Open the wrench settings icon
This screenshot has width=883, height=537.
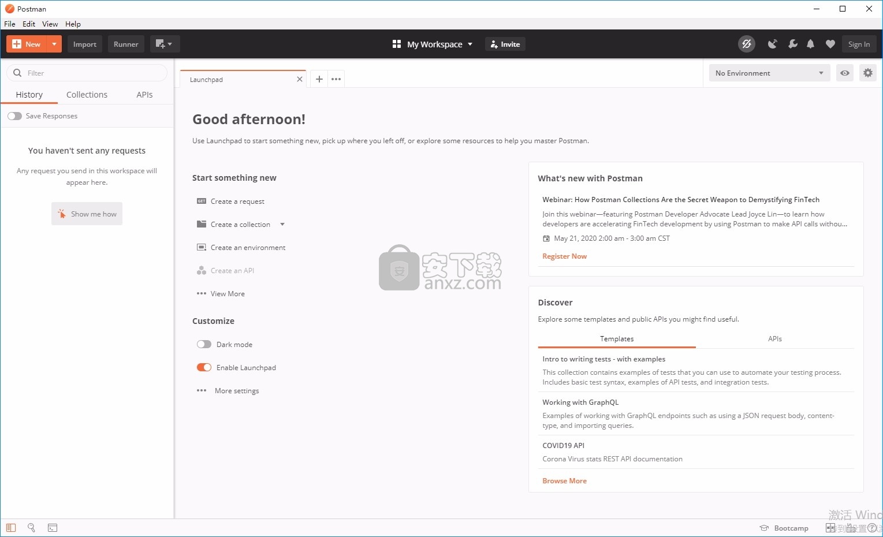[x=792, y=44]
